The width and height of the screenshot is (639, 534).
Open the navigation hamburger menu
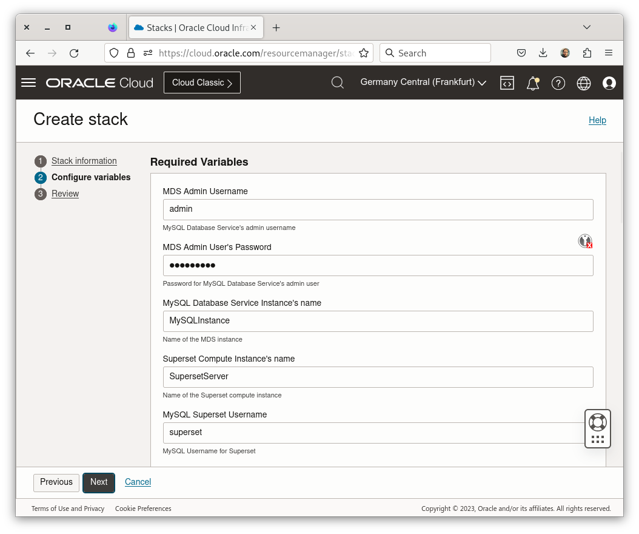(28, 83)
